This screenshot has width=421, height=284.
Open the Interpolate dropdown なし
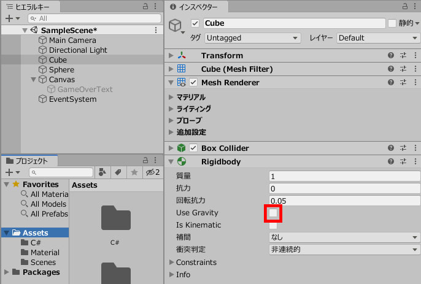click(345, 237)
